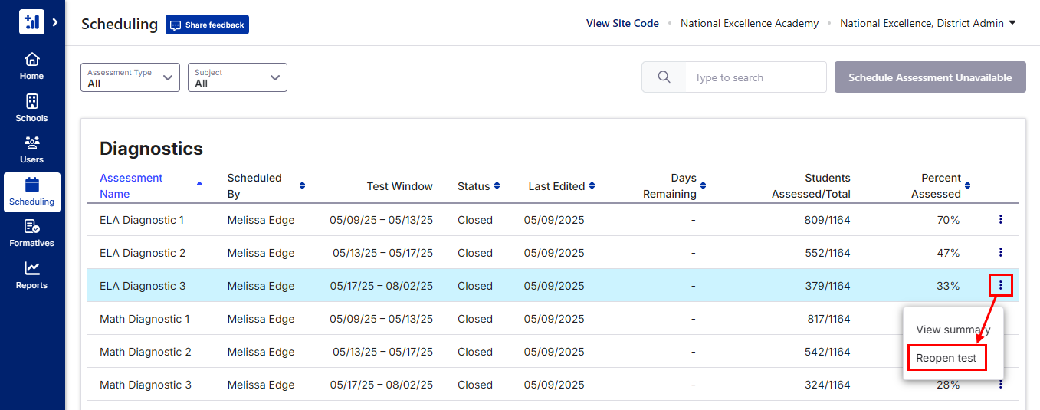Image resolution: width=1040 pixels, height=410 pixels.
Task: Sort by Days Remaining column
Action: [674, 185]
